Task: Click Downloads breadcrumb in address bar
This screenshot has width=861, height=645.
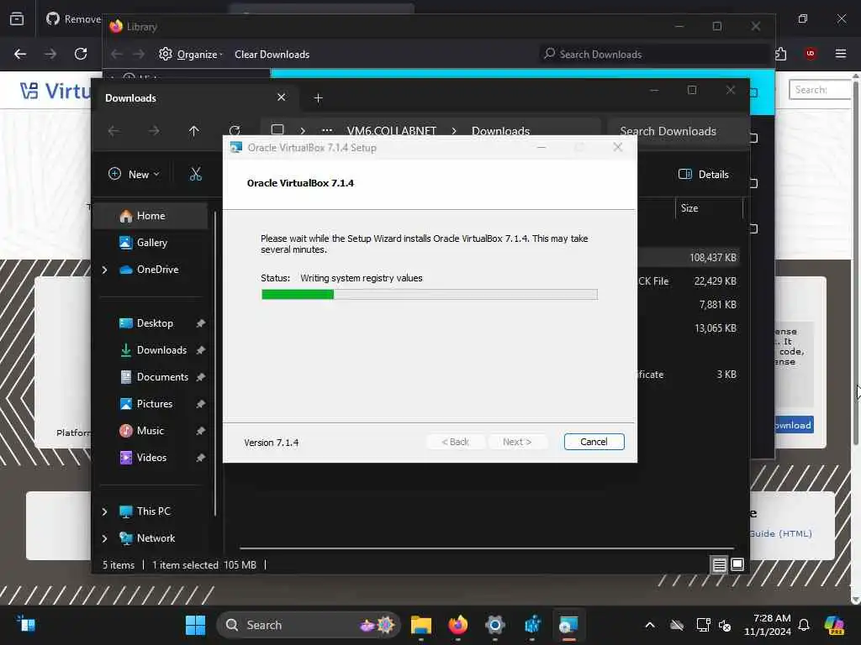Action: (x=500, y=131)
